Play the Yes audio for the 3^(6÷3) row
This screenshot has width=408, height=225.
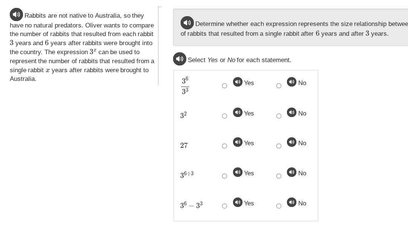coord(238,172)
